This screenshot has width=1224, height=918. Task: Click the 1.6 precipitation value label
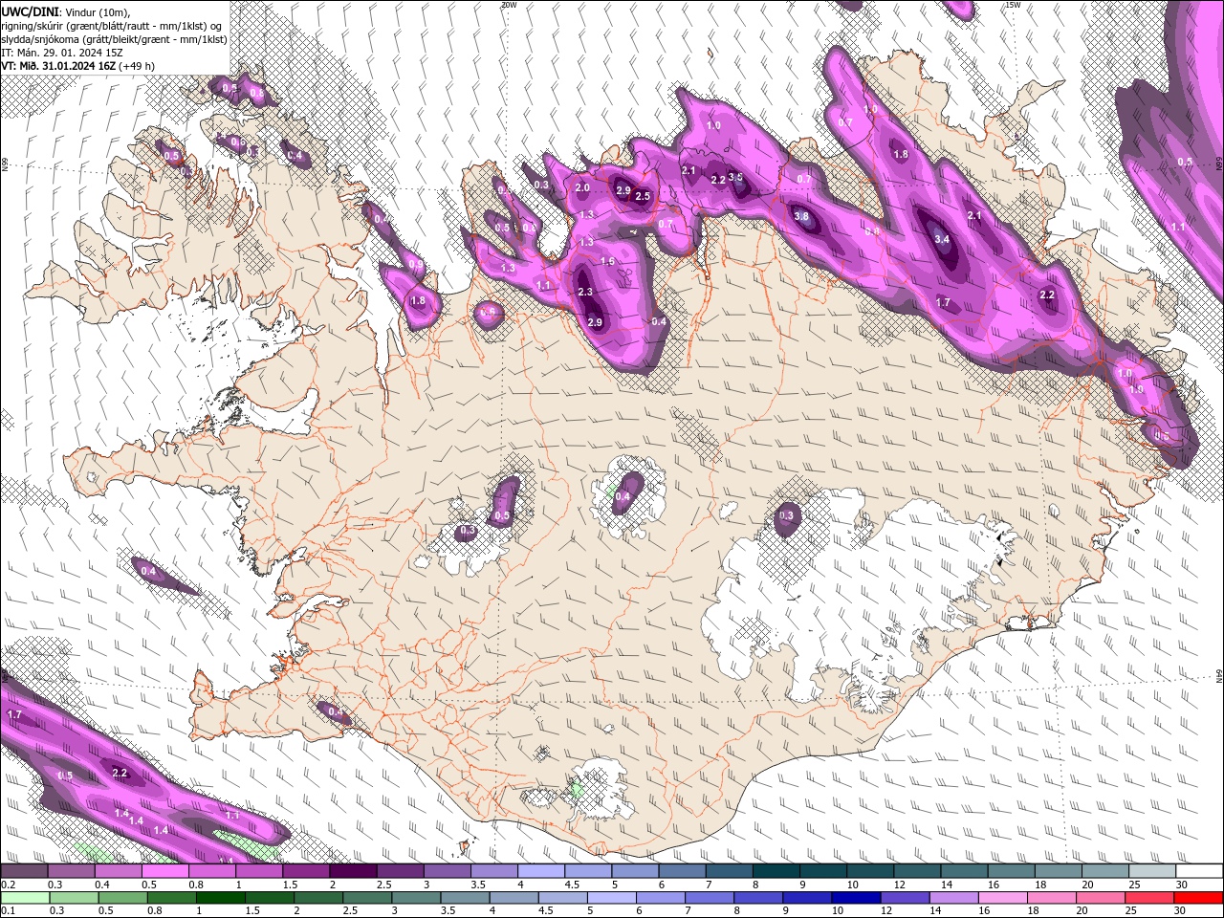(x=607, y=261)
